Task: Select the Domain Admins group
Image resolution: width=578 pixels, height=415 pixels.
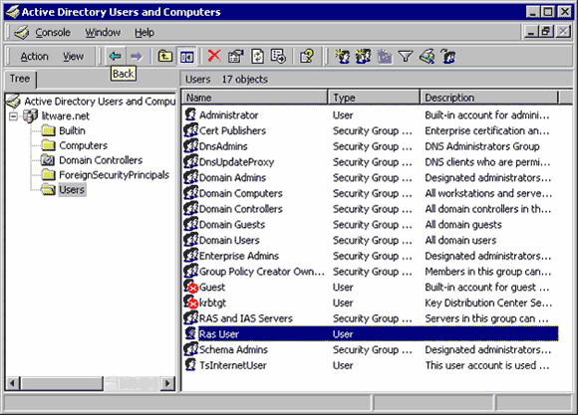Action: click(x=232, y=177)
